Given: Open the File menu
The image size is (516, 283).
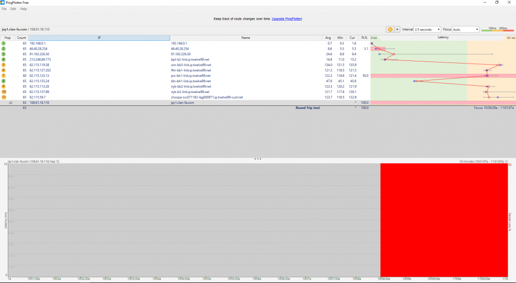Looking at the screenshot, I should (4, 9).
